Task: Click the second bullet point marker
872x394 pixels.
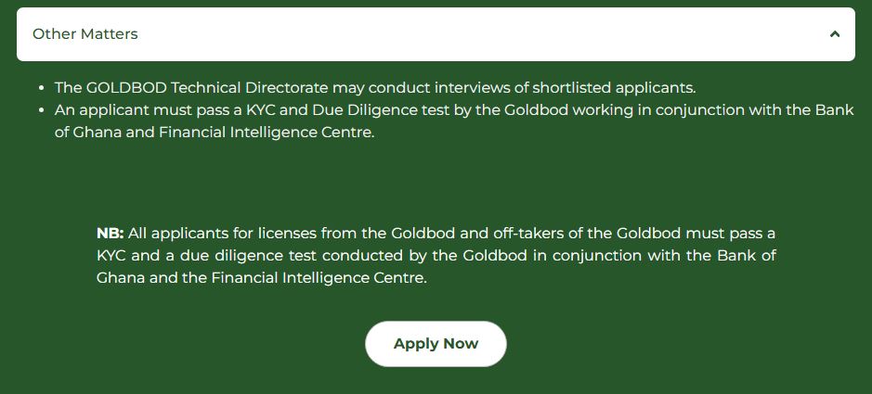Action: click(42, 110)
